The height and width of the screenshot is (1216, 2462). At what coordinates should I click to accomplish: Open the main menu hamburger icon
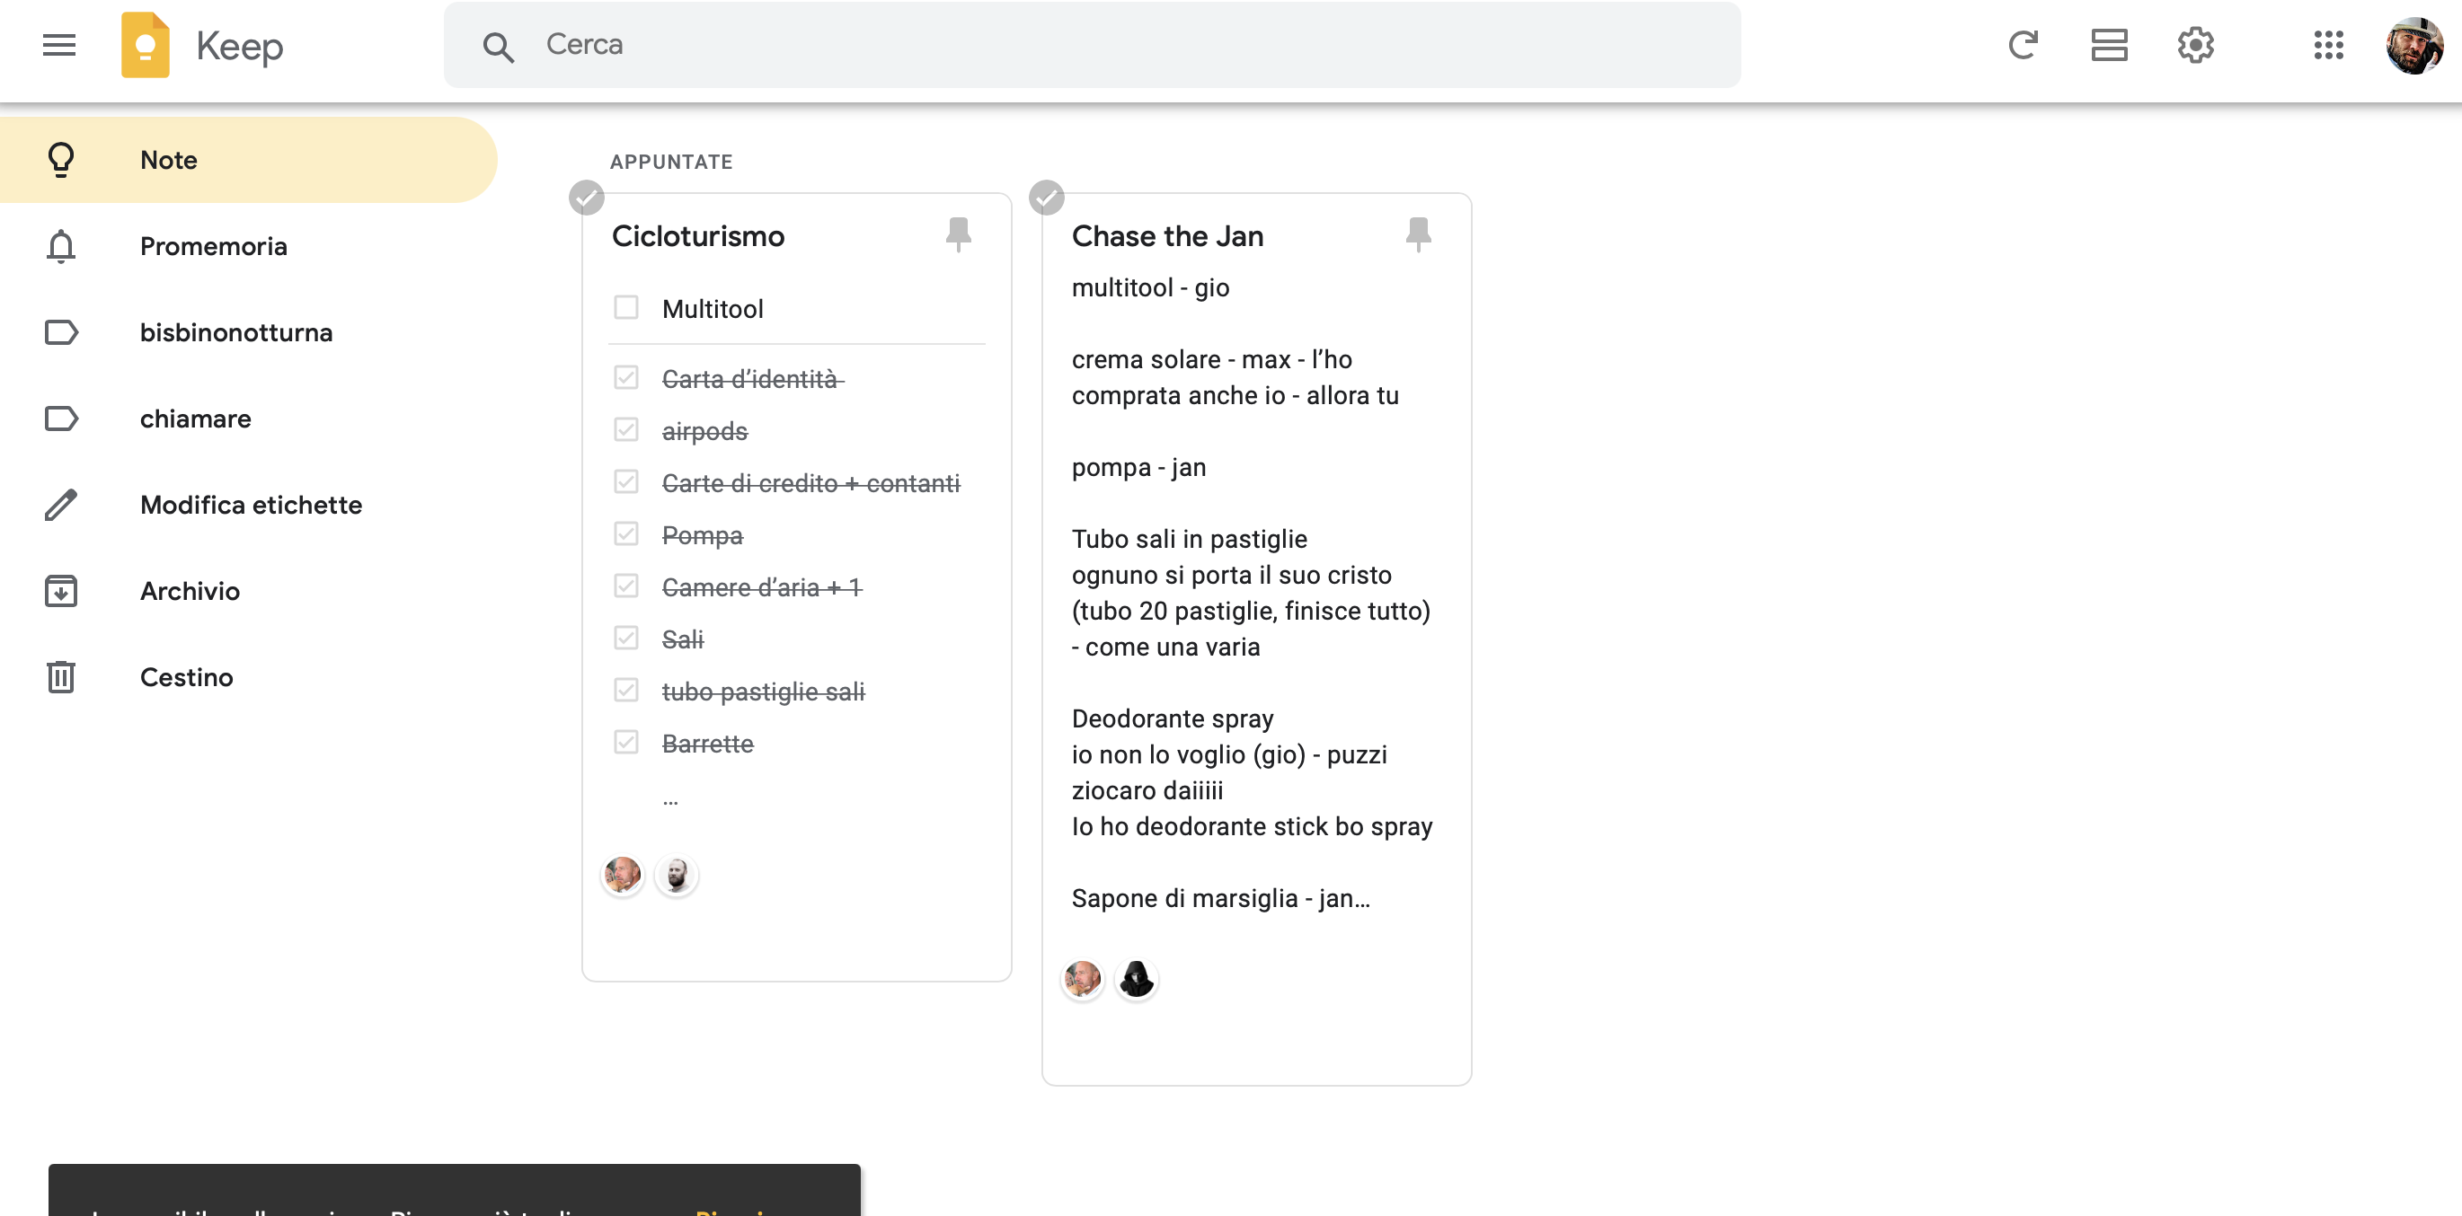(x=59, y=45)
